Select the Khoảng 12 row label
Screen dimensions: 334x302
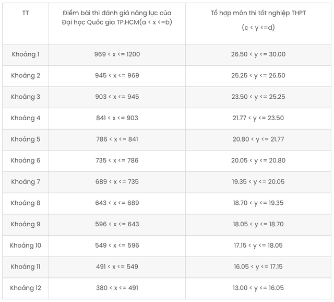tap(26, 288)
